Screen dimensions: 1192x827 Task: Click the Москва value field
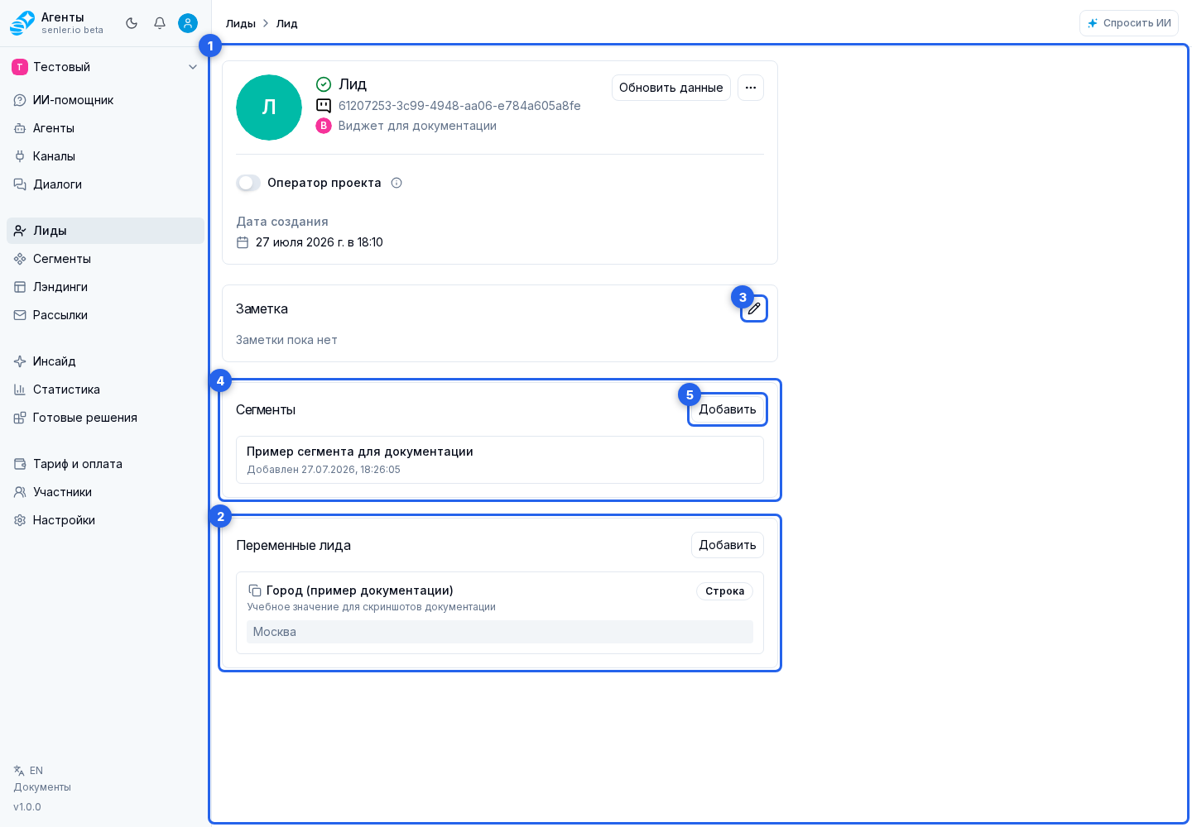[500, 632]
